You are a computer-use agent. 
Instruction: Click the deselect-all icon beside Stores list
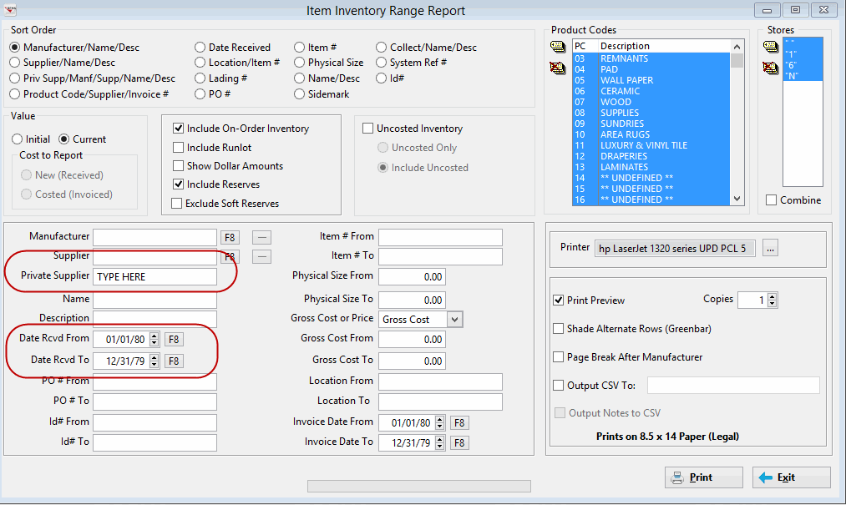coord(771,68)
